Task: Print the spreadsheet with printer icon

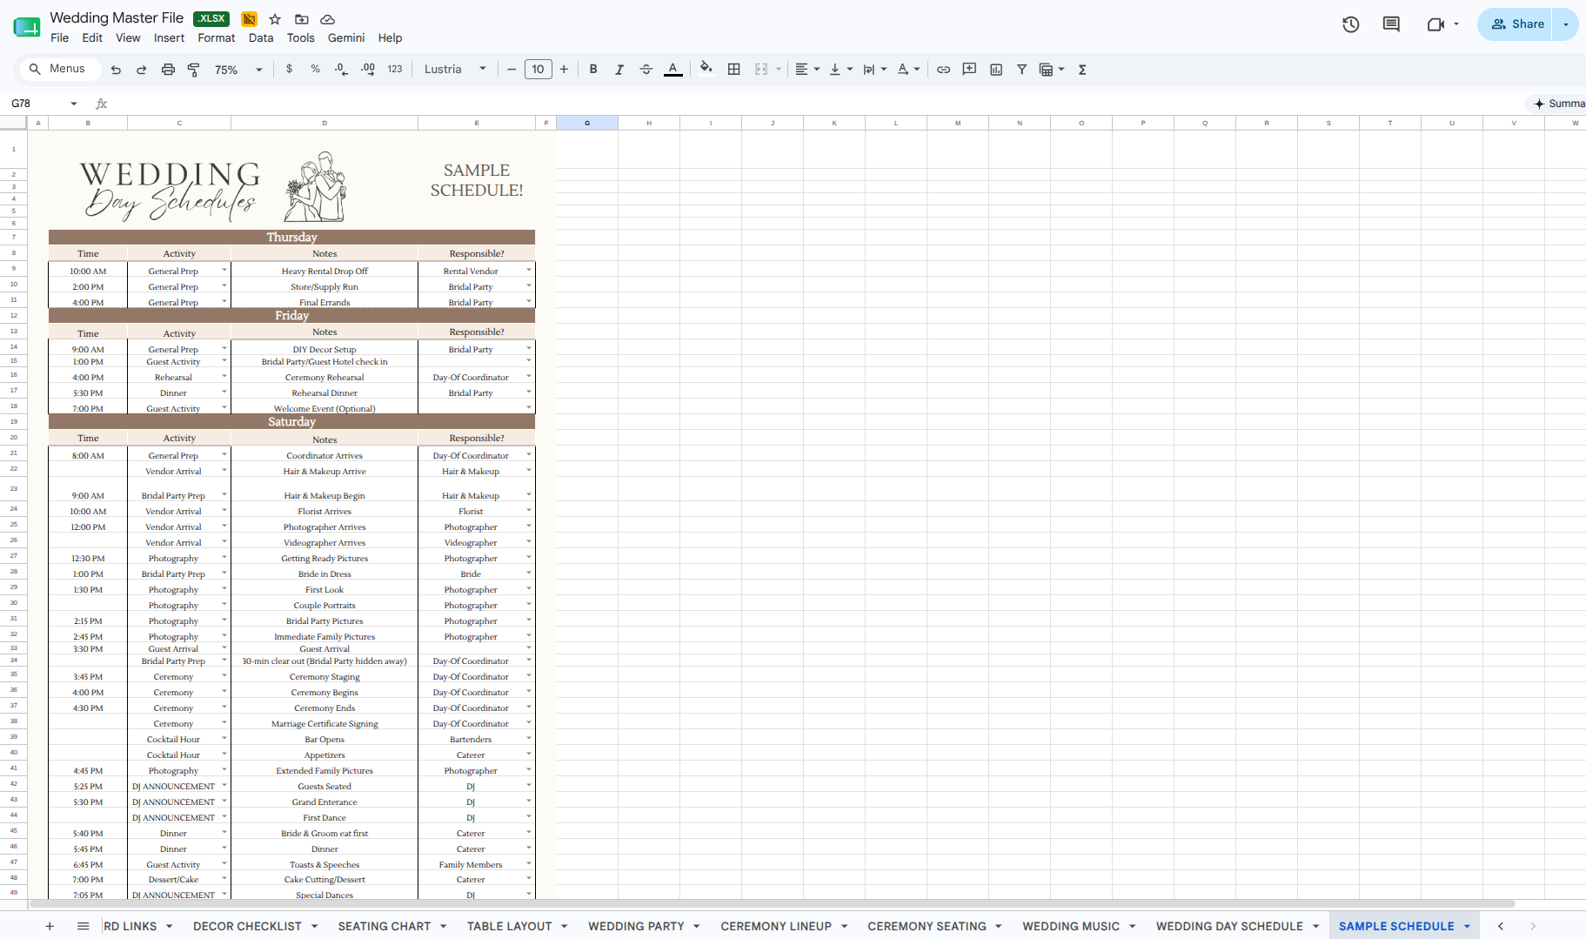Action: tap(168, 70)
